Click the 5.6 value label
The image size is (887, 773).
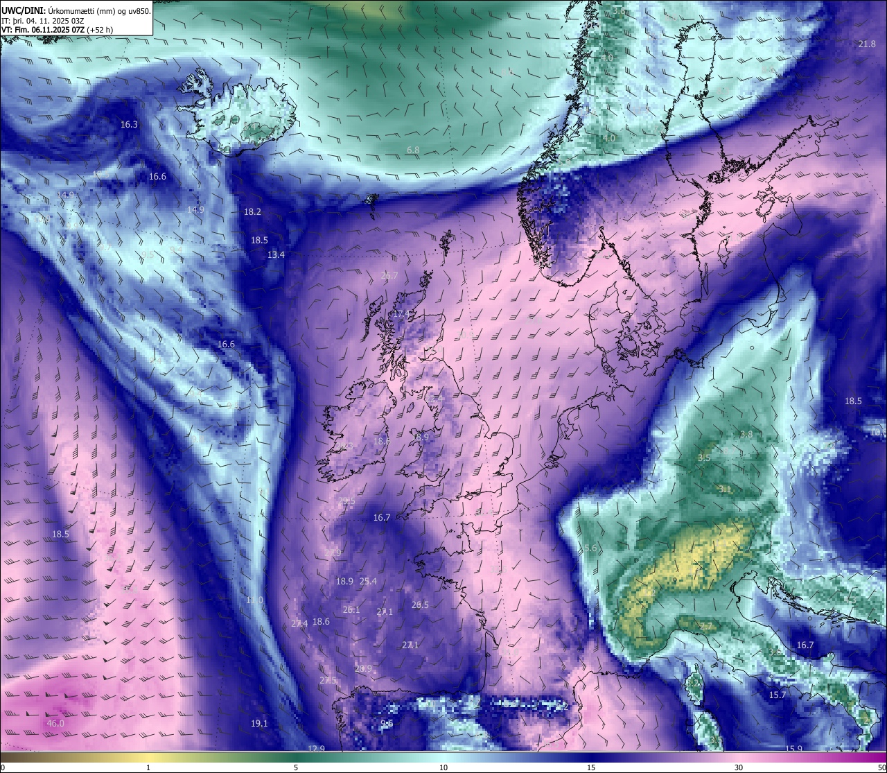(x=590, y=548)
